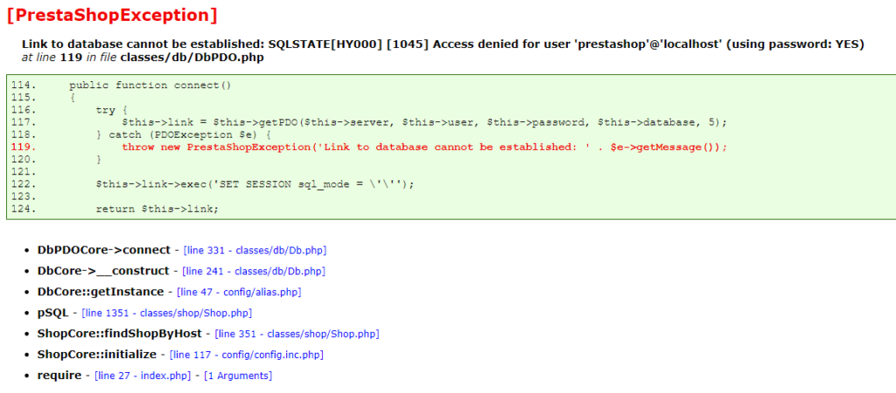896x393 pixels.
Task: Click the 'line 117 - config/config.inc.php' link
Action: [x=247, y=355]
